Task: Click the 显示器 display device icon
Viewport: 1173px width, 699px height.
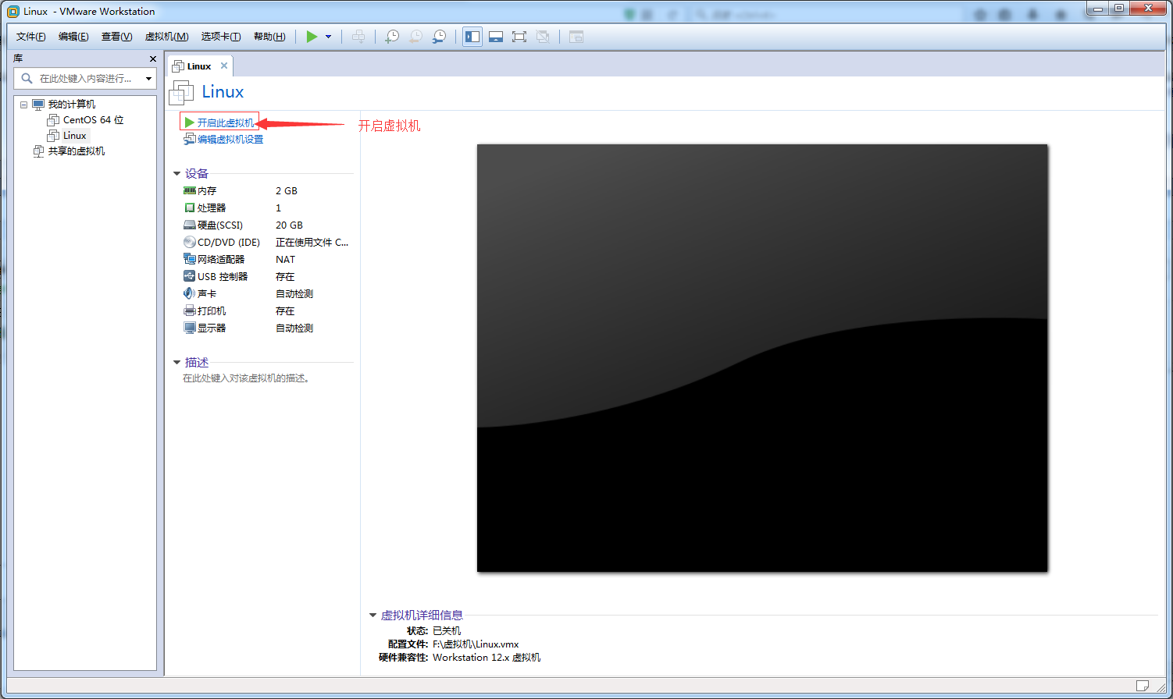Action: [189, 328]
